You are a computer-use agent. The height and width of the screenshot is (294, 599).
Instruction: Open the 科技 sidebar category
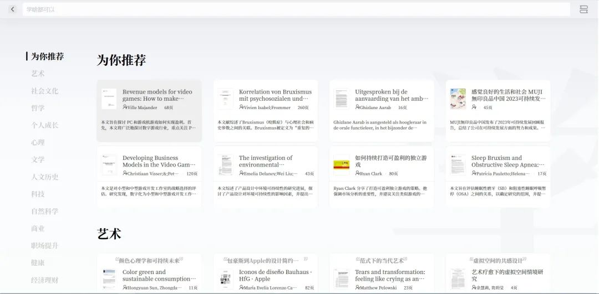click(x=38, y=194)
